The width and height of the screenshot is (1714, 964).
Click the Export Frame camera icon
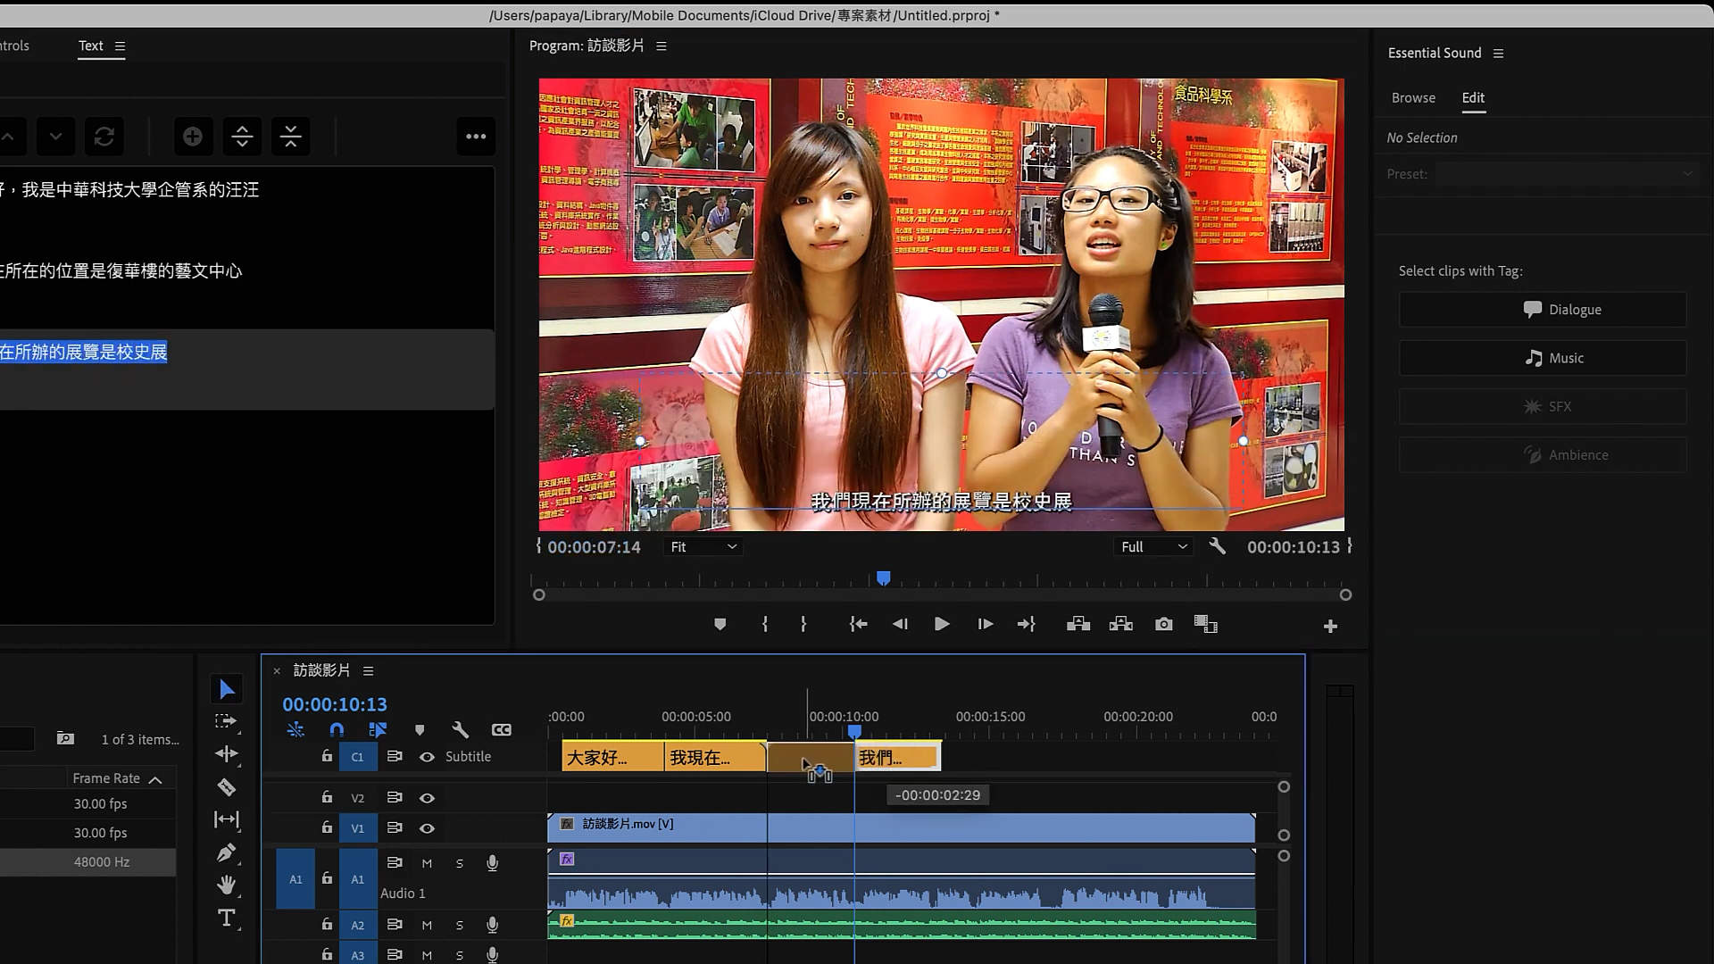coord(1163,624)
